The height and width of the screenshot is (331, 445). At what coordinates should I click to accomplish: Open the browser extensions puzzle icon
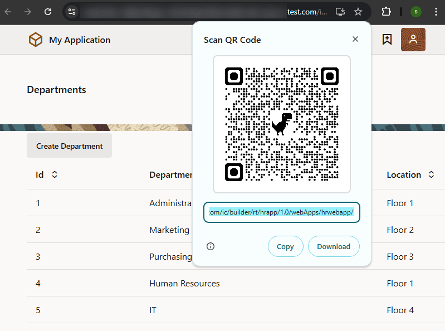tap(386, 12)
